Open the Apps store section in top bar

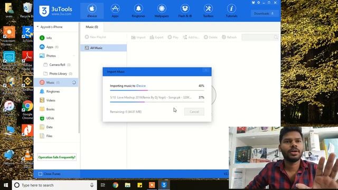click(x=115, y=11)
